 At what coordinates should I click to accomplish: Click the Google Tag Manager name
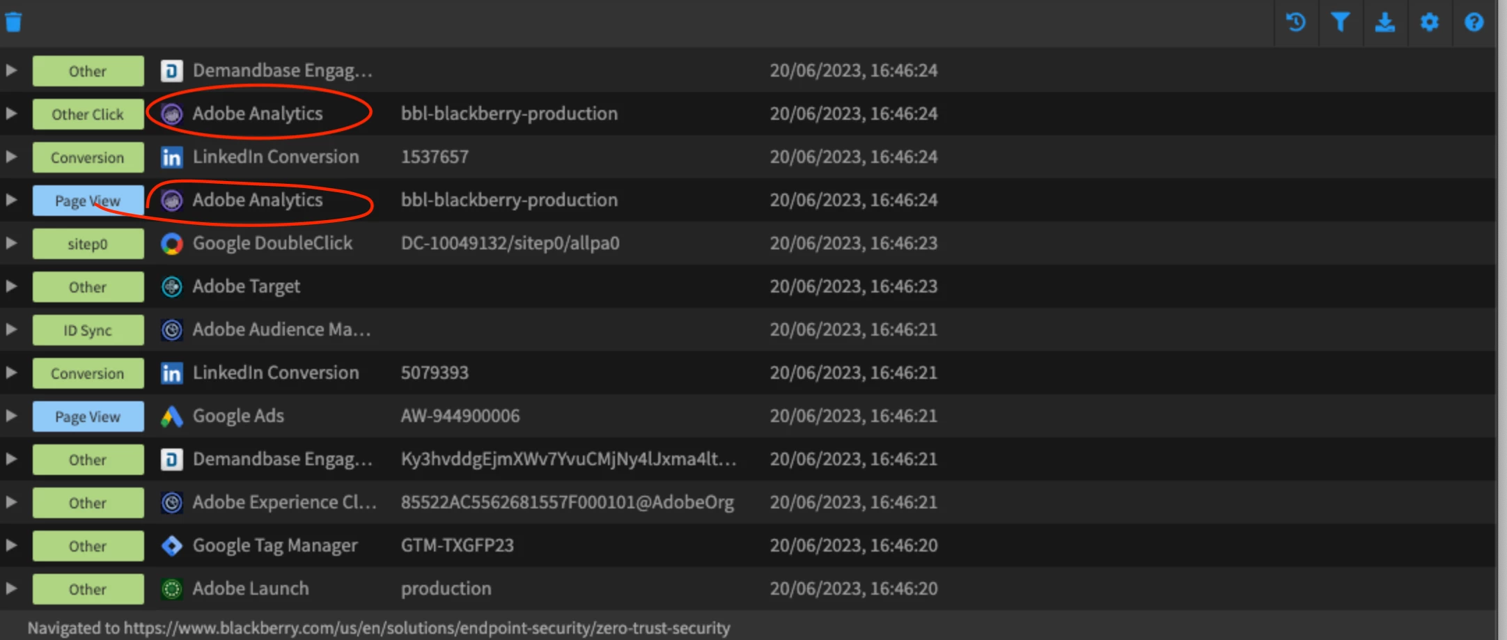click(275, 545)
